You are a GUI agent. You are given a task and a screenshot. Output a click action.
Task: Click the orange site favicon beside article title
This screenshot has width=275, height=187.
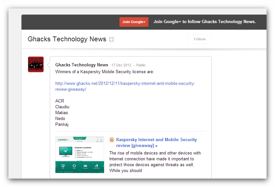click(112, 140)
